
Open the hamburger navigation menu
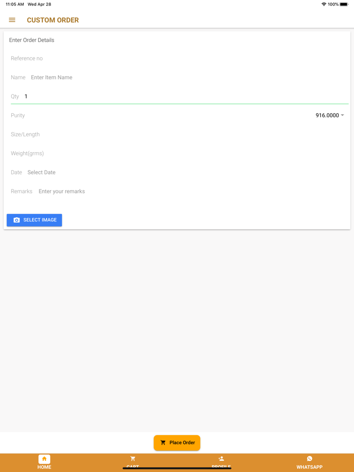click(x=12, y=20)
